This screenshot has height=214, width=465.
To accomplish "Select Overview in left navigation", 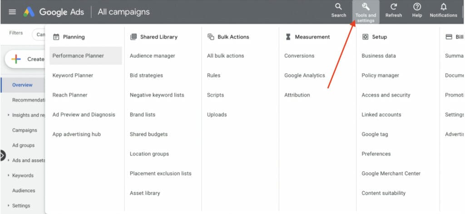I will coord(22,85).
